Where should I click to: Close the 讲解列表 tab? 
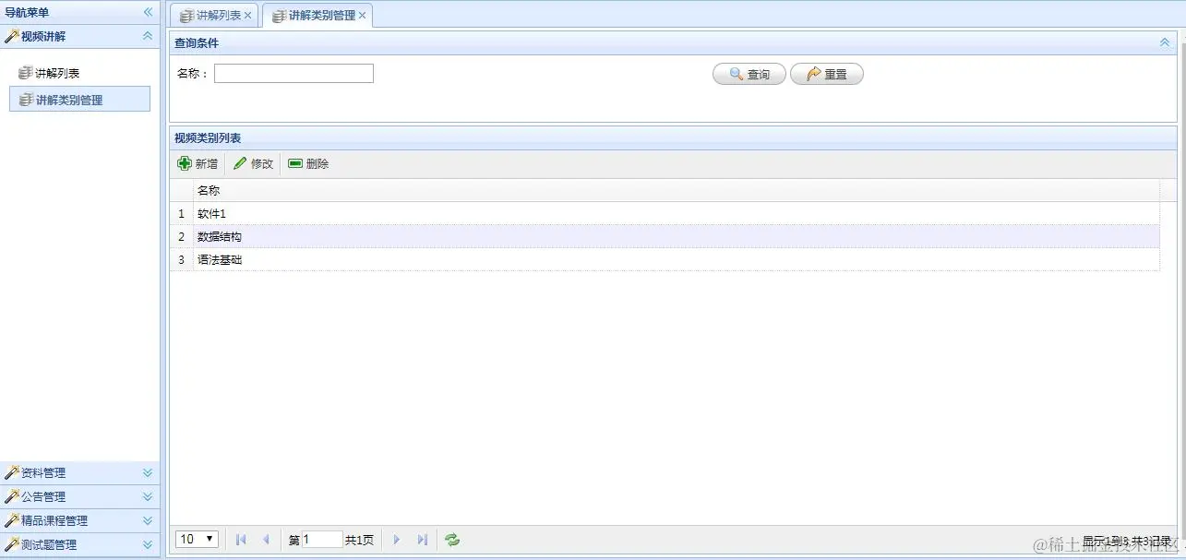pos(247,16)
